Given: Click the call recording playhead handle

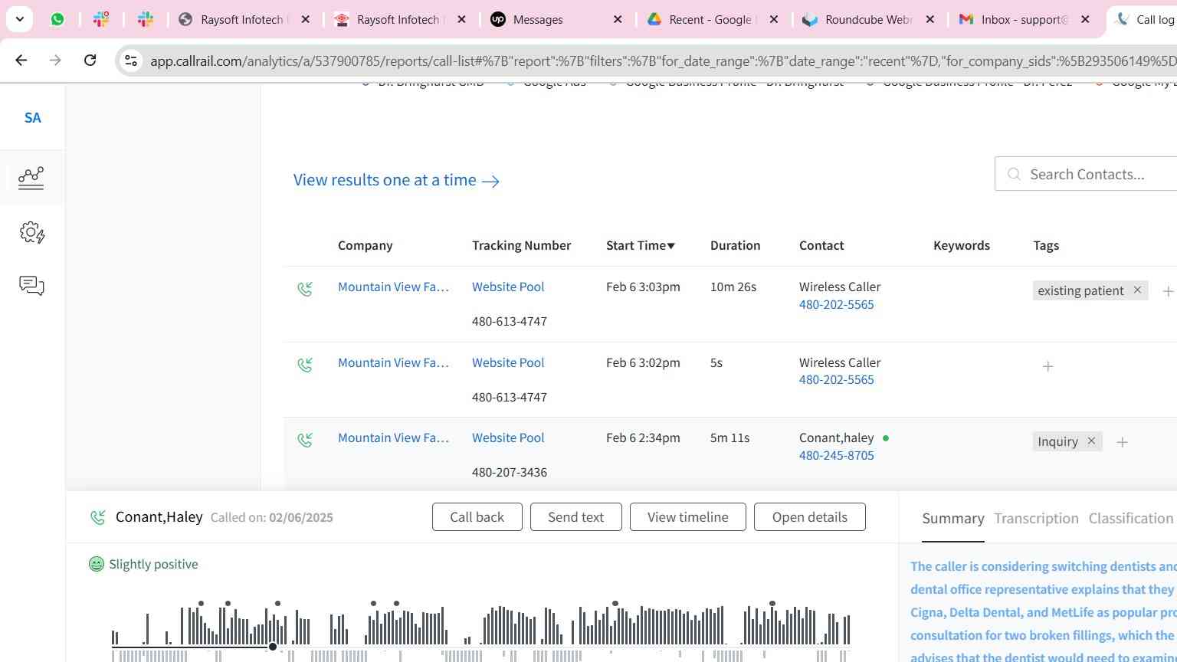Looking at the screenshot, I should pyautogui.click(x=272, y=647).
